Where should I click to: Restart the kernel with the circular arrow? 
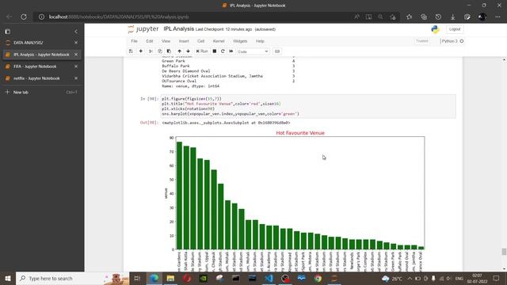coord(223,51)
